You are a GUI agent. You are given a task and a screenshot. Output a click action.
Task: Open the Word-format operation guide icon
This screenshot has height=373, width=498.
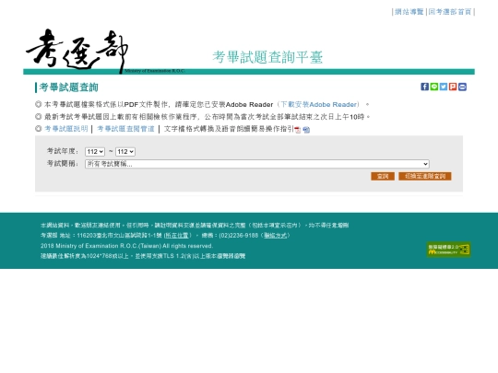click(x=306, y=130)
